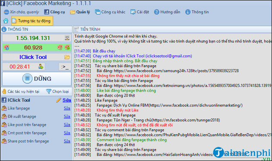Click the Sửa link for IClick Tool group
The height and width of the screenshot is (161, 272).
67,100
